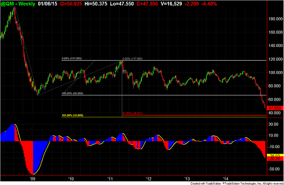Click the O=50.025 open price value
Image resolution: width=284 pixels, height=185 pixels.
pyautogui.click(x=71, y=4)
